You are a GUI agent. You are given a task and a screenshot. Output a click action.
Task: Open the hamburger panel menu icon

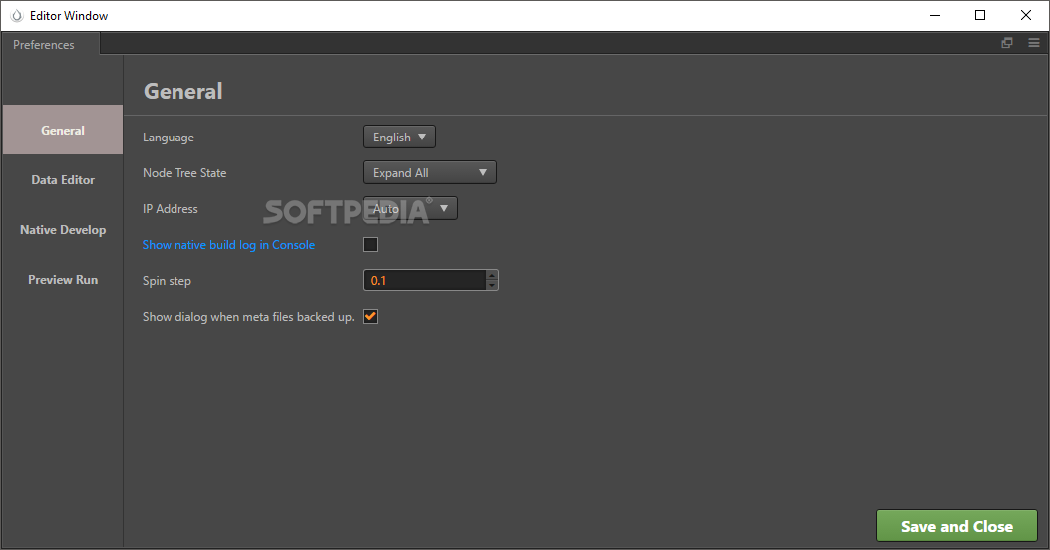point(1034,43)
